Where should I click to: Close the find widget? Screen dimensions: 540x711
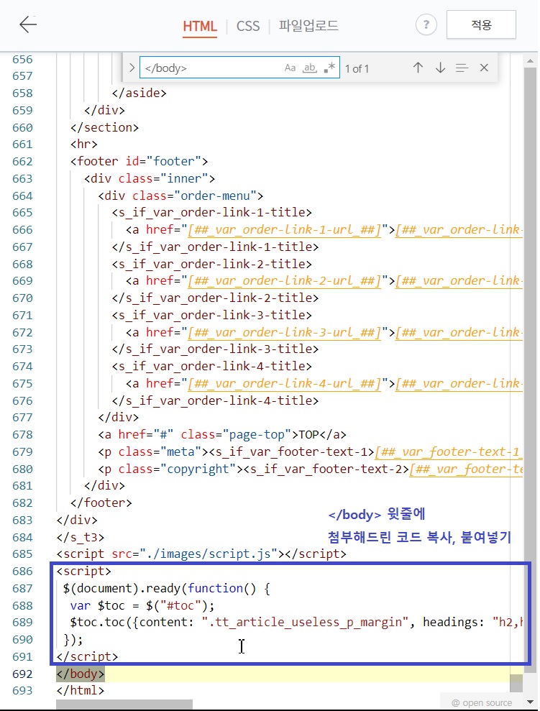484,68
